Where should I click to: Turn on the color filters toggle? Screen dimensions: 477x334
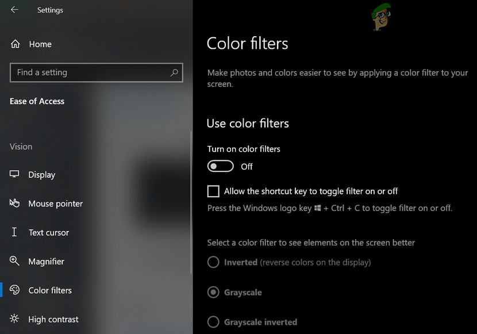tap(221, 166)
